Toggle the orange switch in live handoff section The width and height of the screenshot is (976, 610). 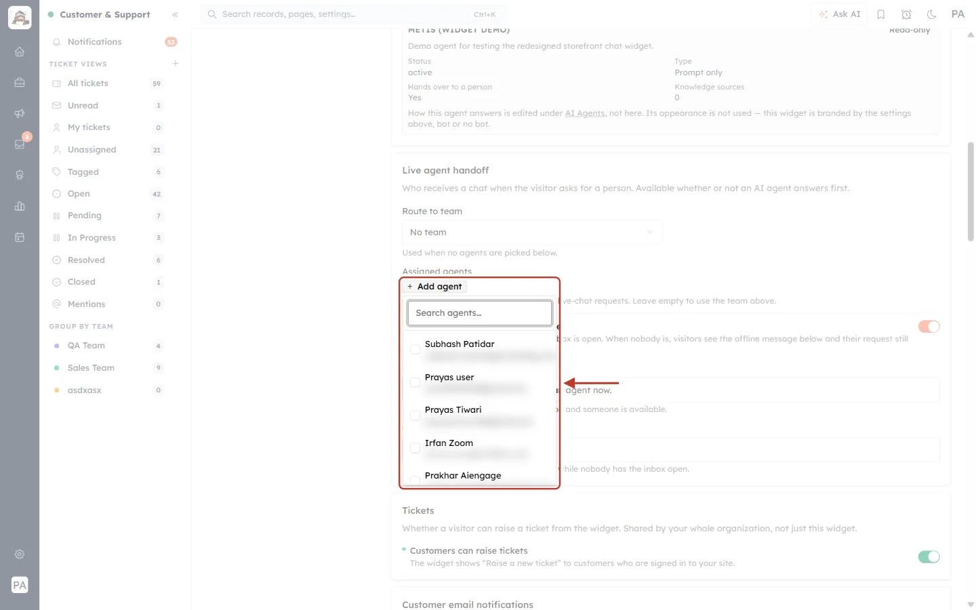(929, 327)
